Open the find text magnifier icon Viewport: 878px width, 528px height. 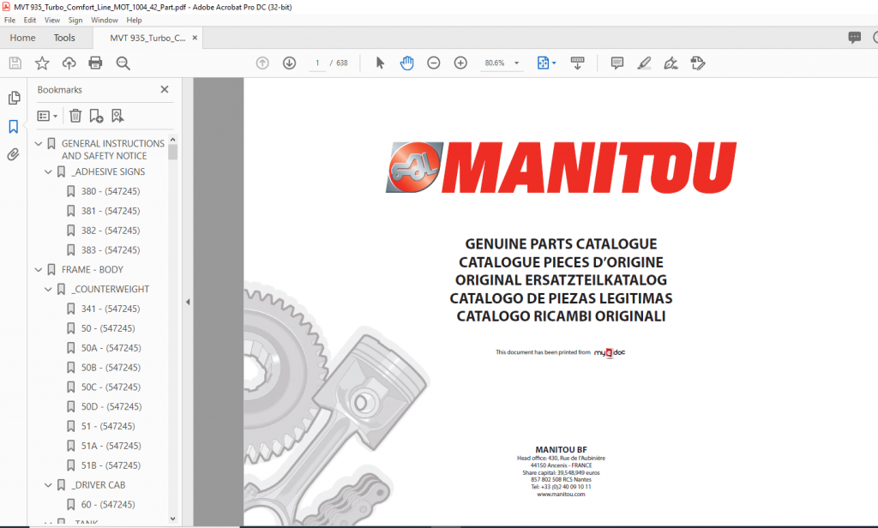[x=123, y=63]
